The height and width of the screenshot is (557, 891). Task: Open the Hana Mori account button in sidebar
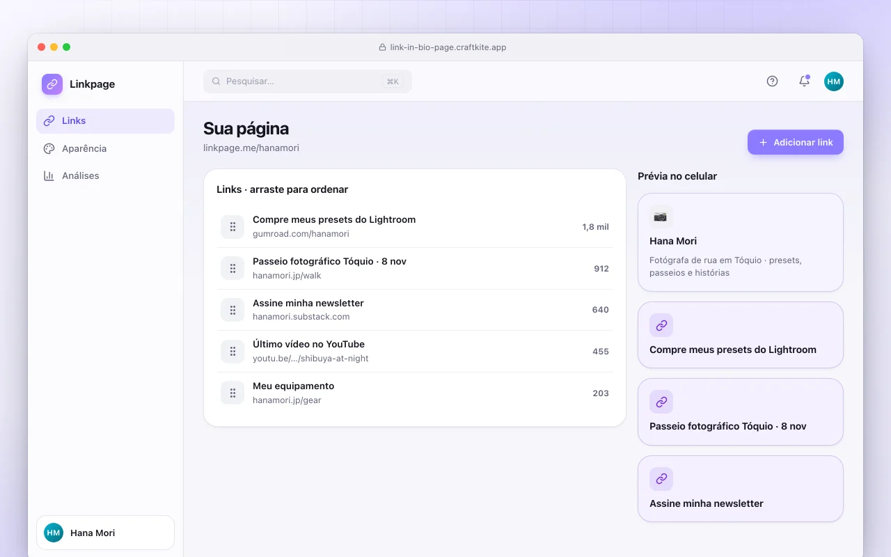click(105, 533)
